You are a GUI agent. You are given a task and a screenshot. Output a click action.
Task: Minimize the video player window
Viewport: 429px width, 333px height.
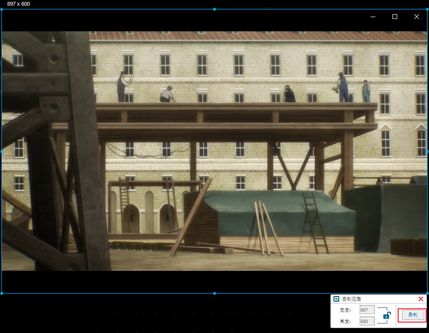point(373,17)
